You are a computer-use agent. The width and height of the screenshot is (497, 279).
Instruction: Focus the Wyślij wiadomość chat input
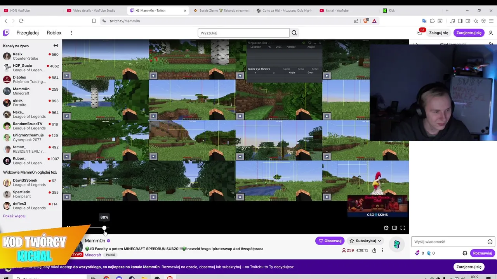coord(453,242)
